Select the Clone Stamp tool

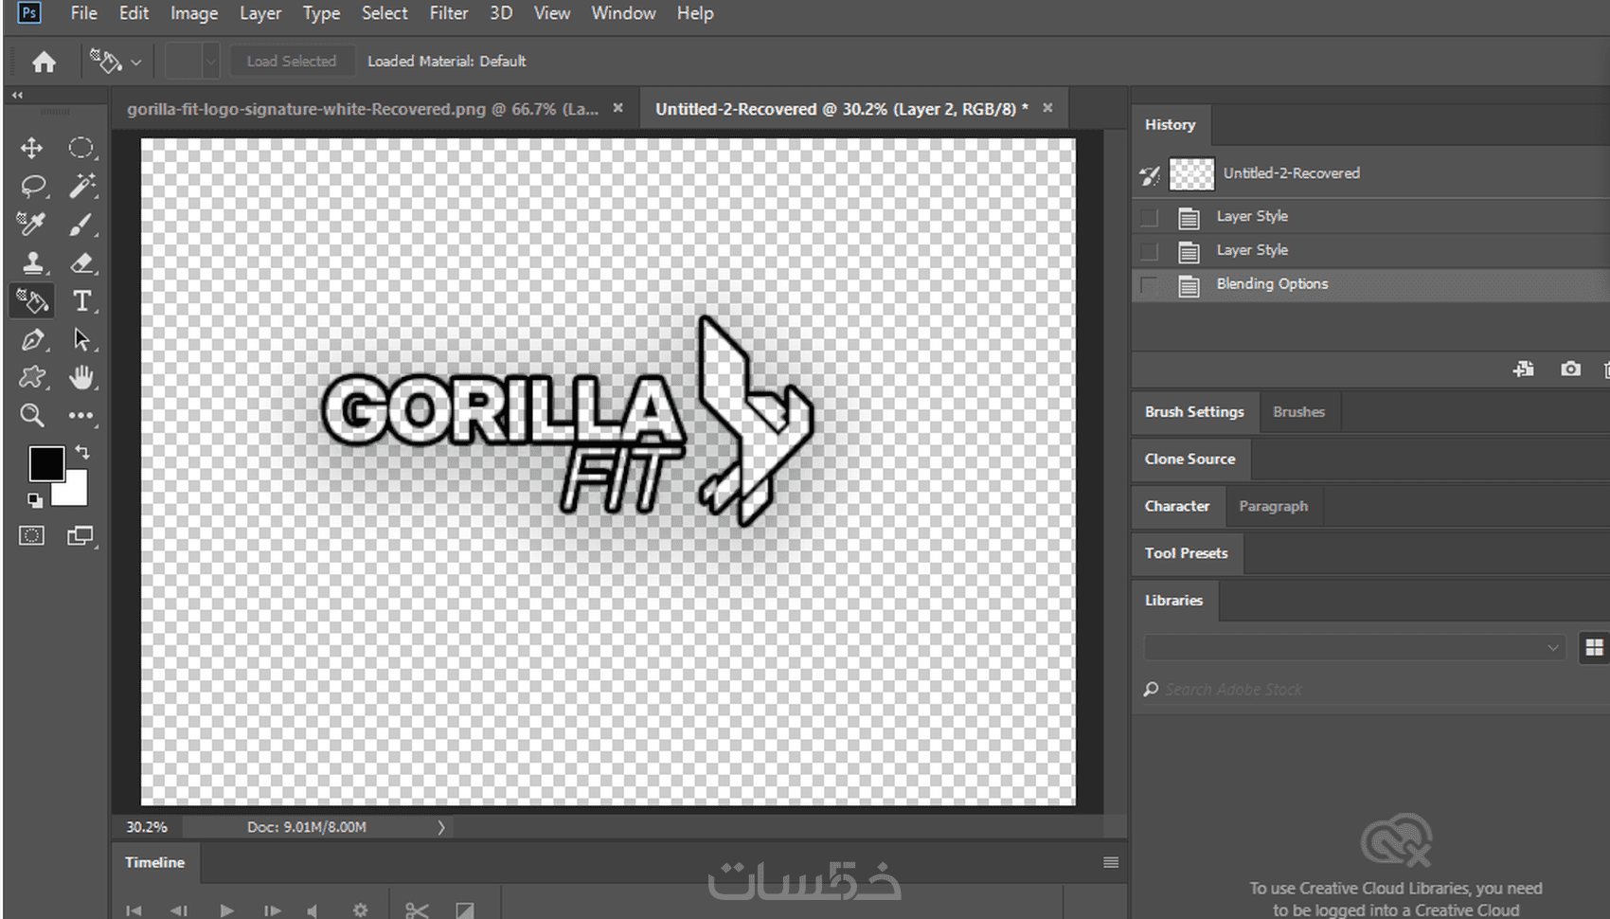[x=32, y=262]
